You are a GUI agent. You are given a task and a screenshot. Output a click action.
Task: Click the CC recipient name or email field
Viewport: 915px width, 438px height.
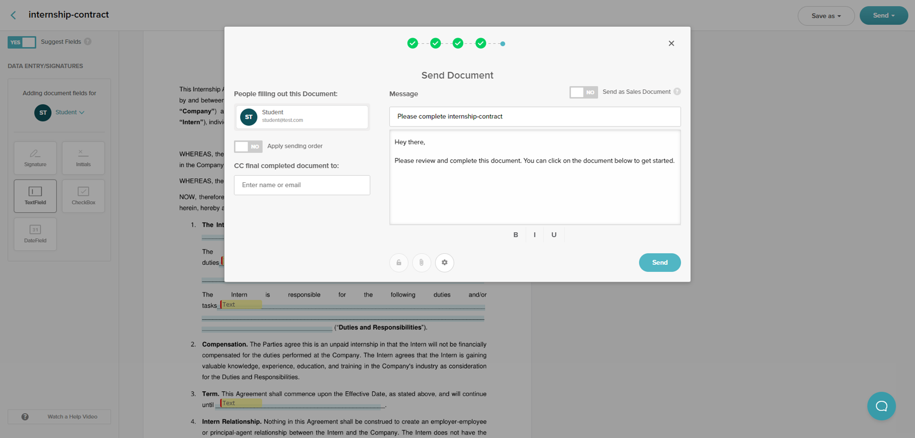(x=301, y=185)
